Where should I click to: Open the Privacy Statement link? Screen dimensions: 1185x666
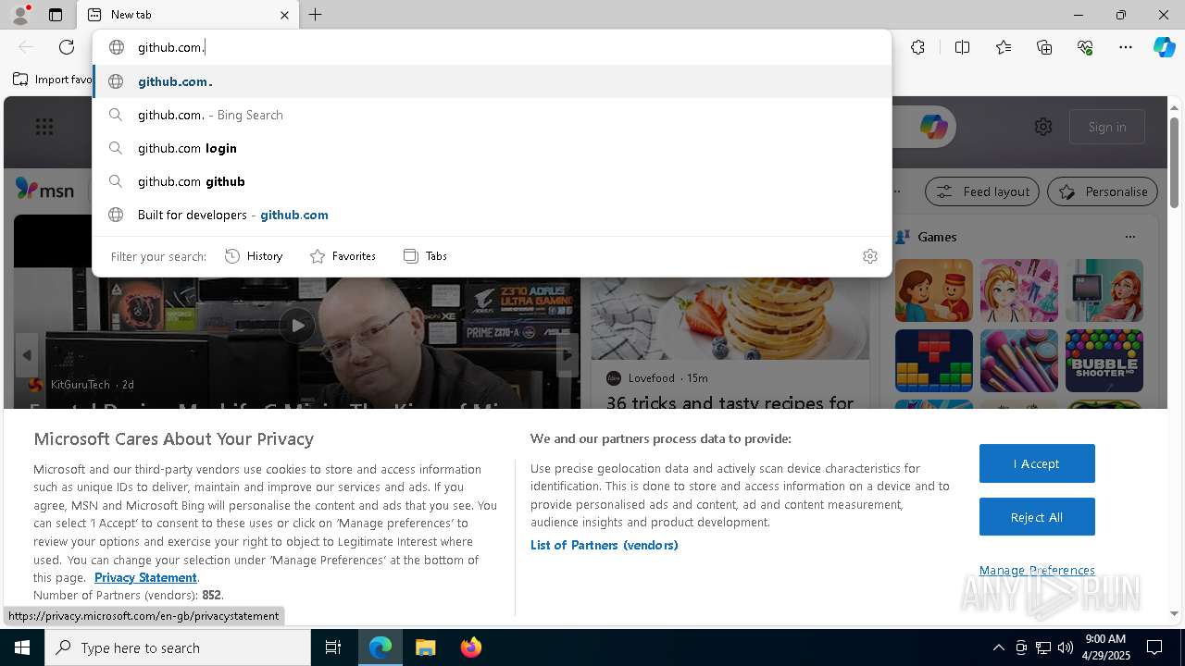[145, 577]
